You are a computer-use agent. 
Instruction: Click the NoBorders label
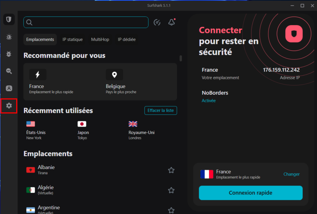click(215, 93)
